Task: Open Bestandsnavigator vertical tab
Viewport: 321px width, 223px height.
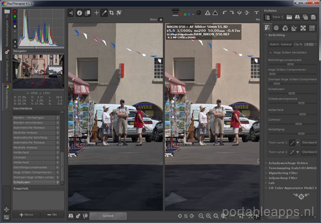Action: pos(7,31)
